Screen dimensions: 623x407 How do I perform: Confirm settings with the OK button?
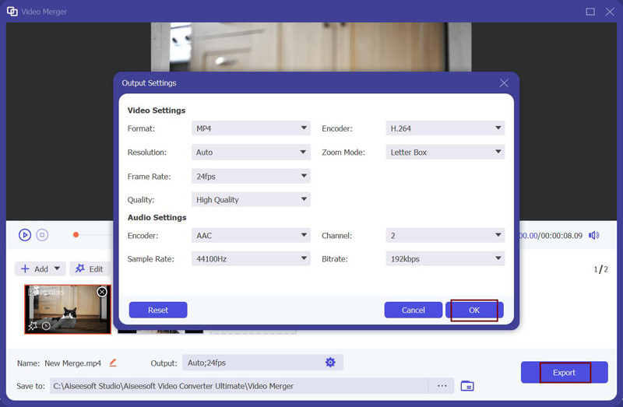(474, 311)
